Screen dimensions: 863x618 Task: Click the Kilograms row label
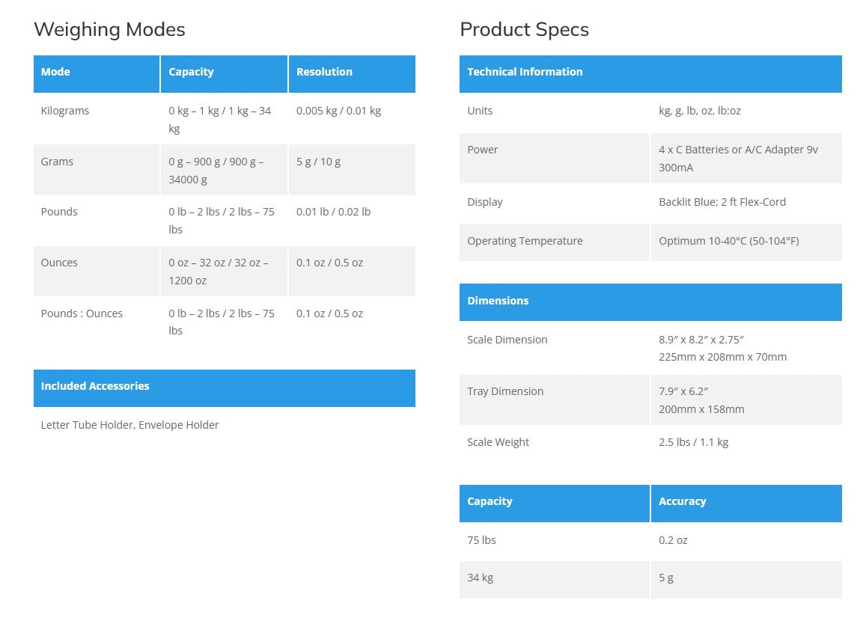tap(65, 111)
